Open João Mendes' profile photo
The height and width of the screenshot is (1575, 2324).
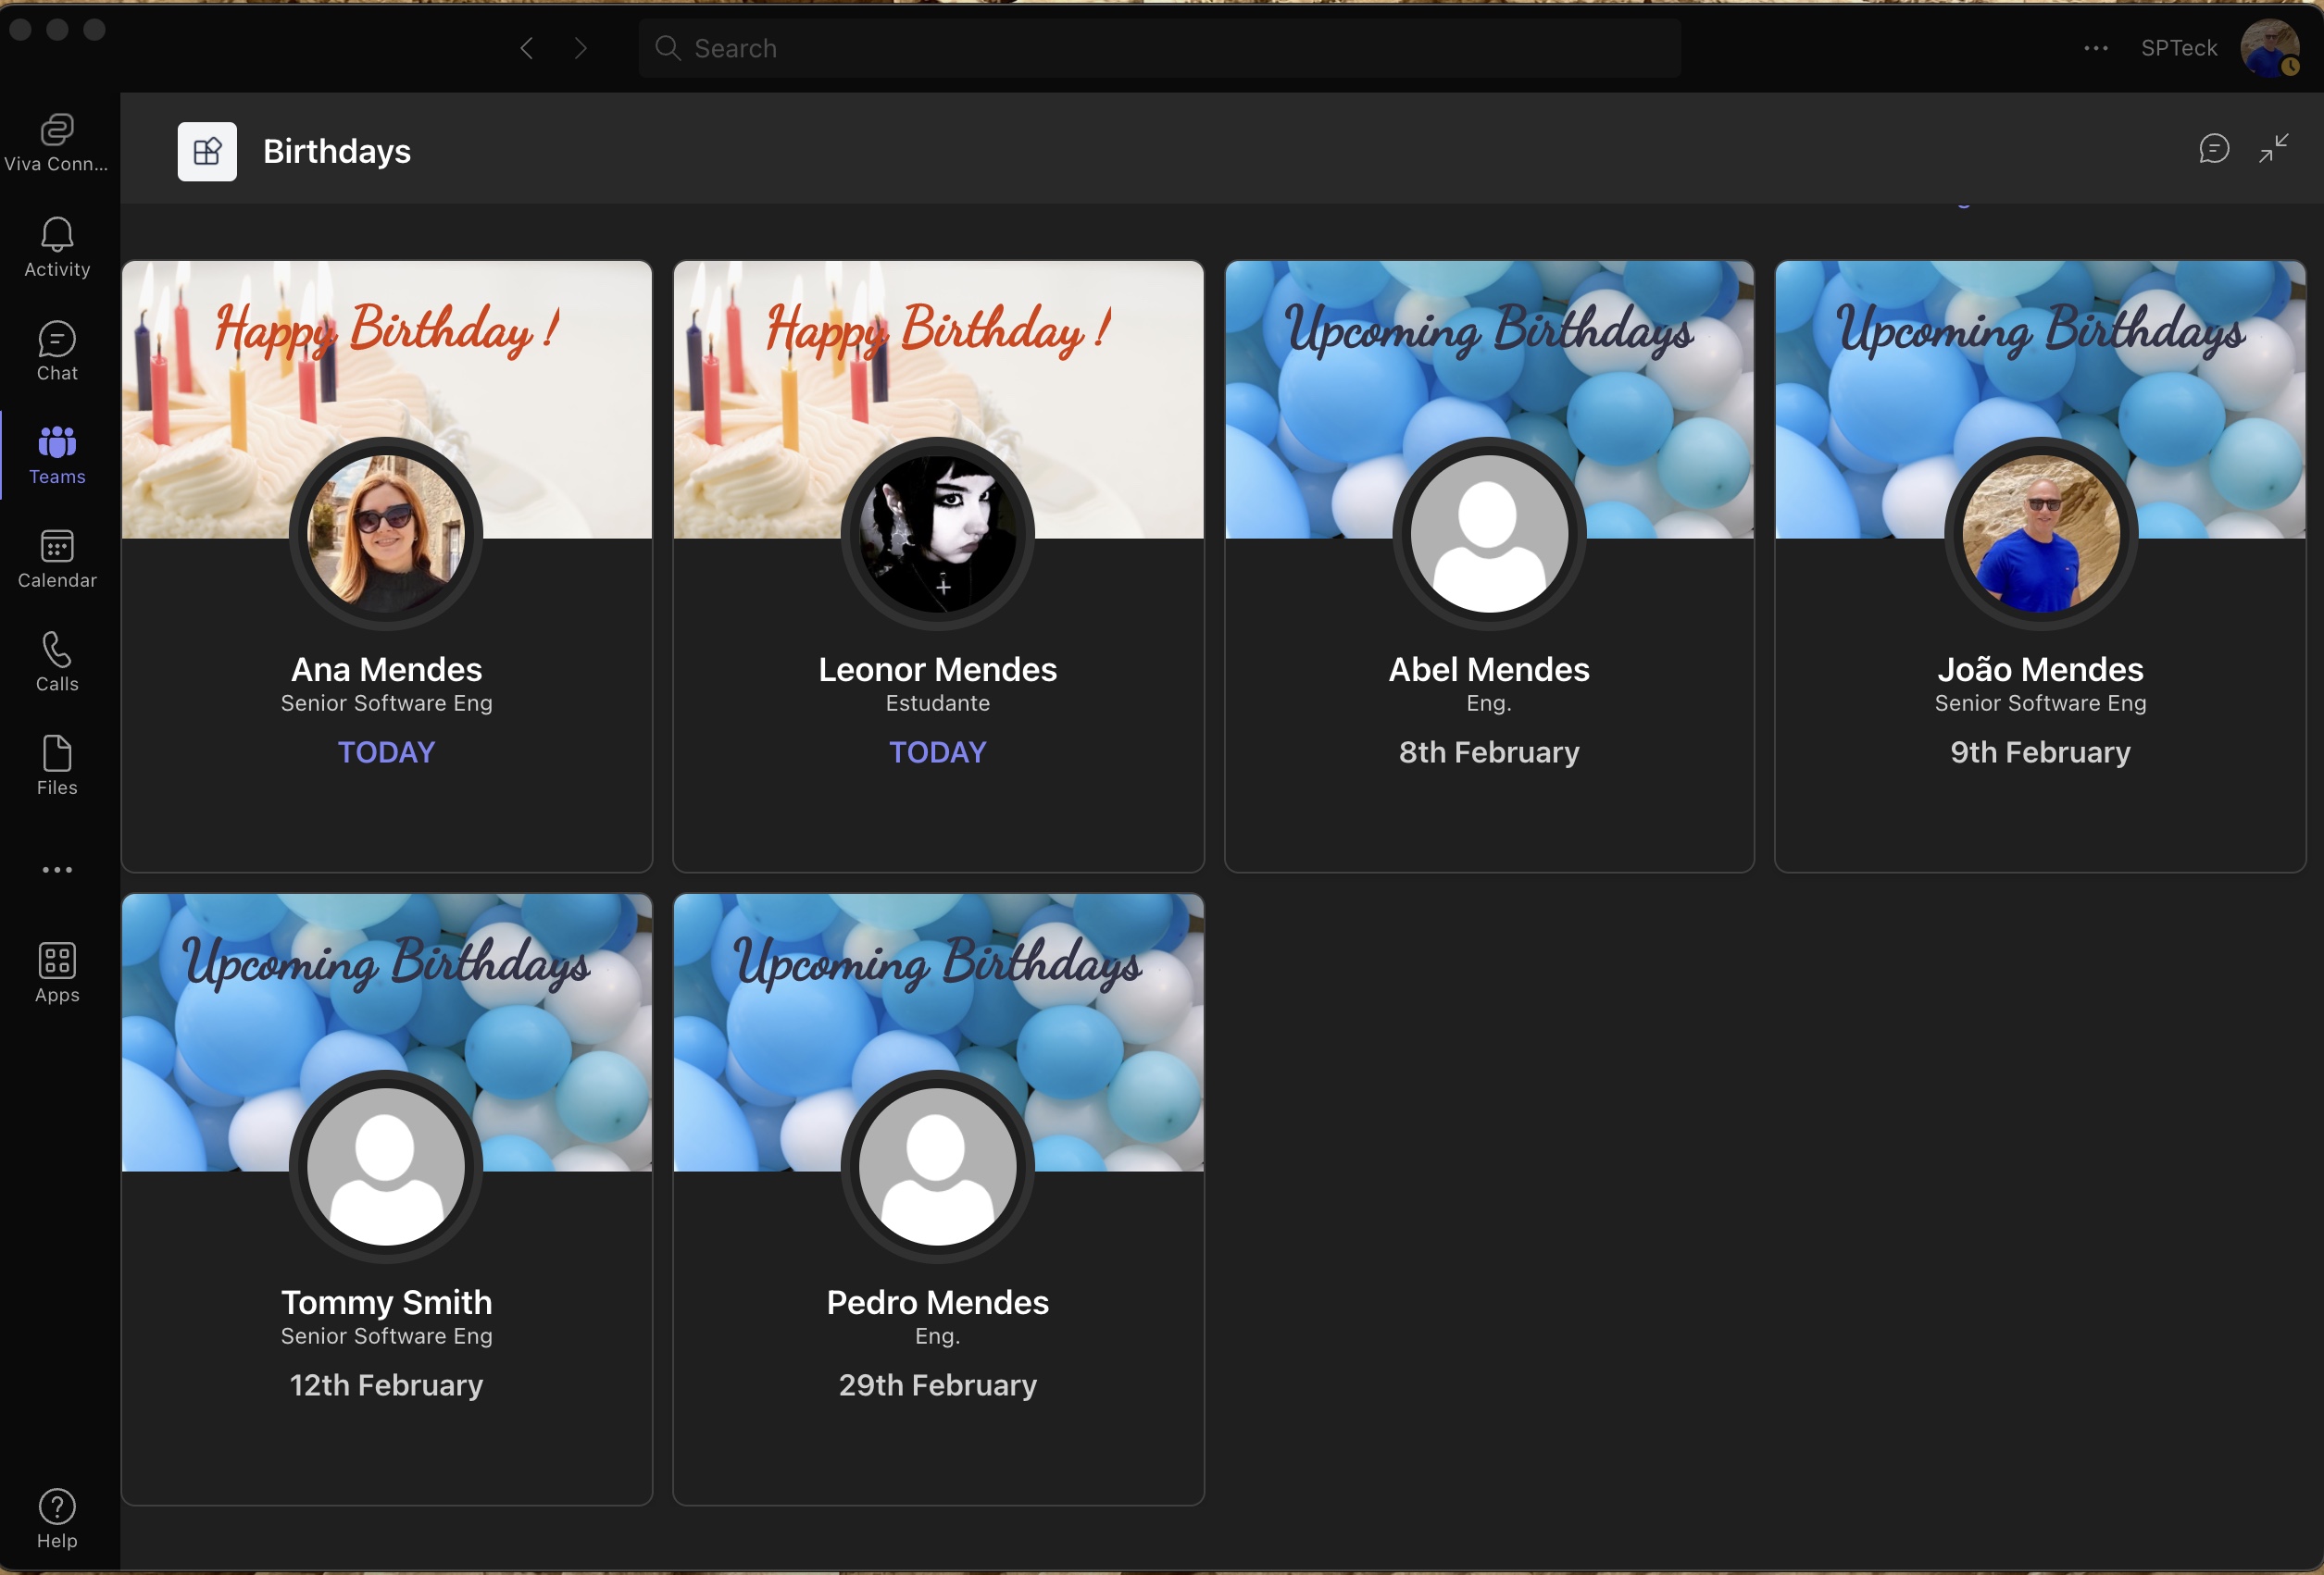(2040, 534)
